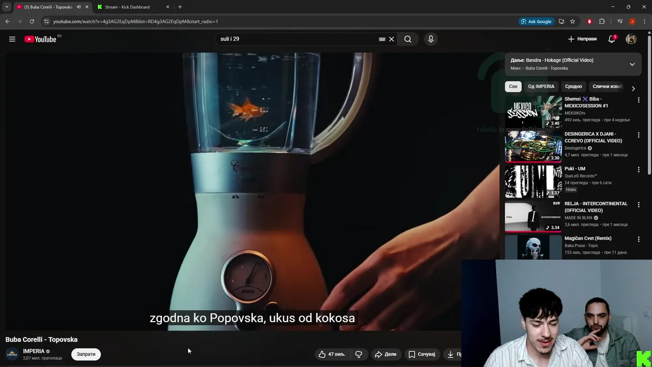The image size is (652, 367).
Task: Click the Buba Corelli - Topovska video title
Action: (41, 339)
